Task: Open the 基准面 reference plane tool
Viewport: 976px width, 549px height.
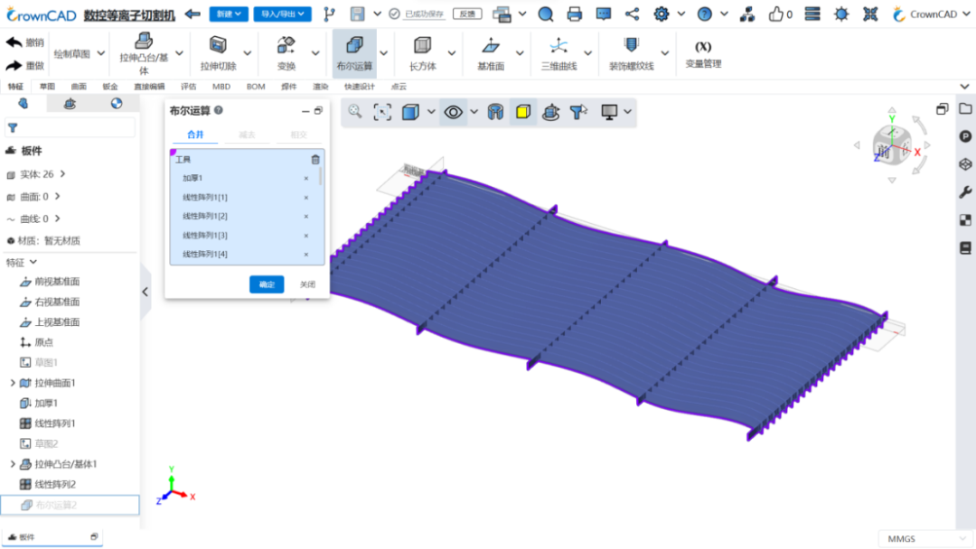Action: 491,53
